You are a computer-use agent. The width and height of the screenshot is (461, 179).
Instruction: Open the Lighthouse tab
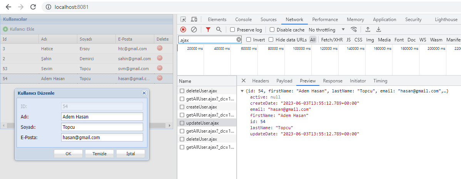(446, 19)
